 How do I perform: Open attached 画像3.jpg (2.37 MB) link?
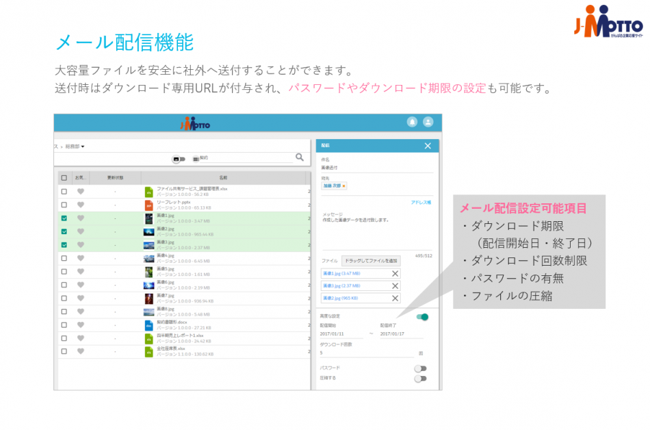tap(341, 286)
